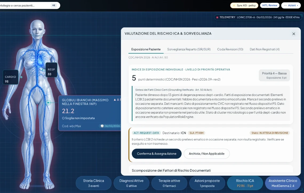Click the Globuli Bianchi card title
Viewport: 304px width, 193px height.
pos(85,102)
